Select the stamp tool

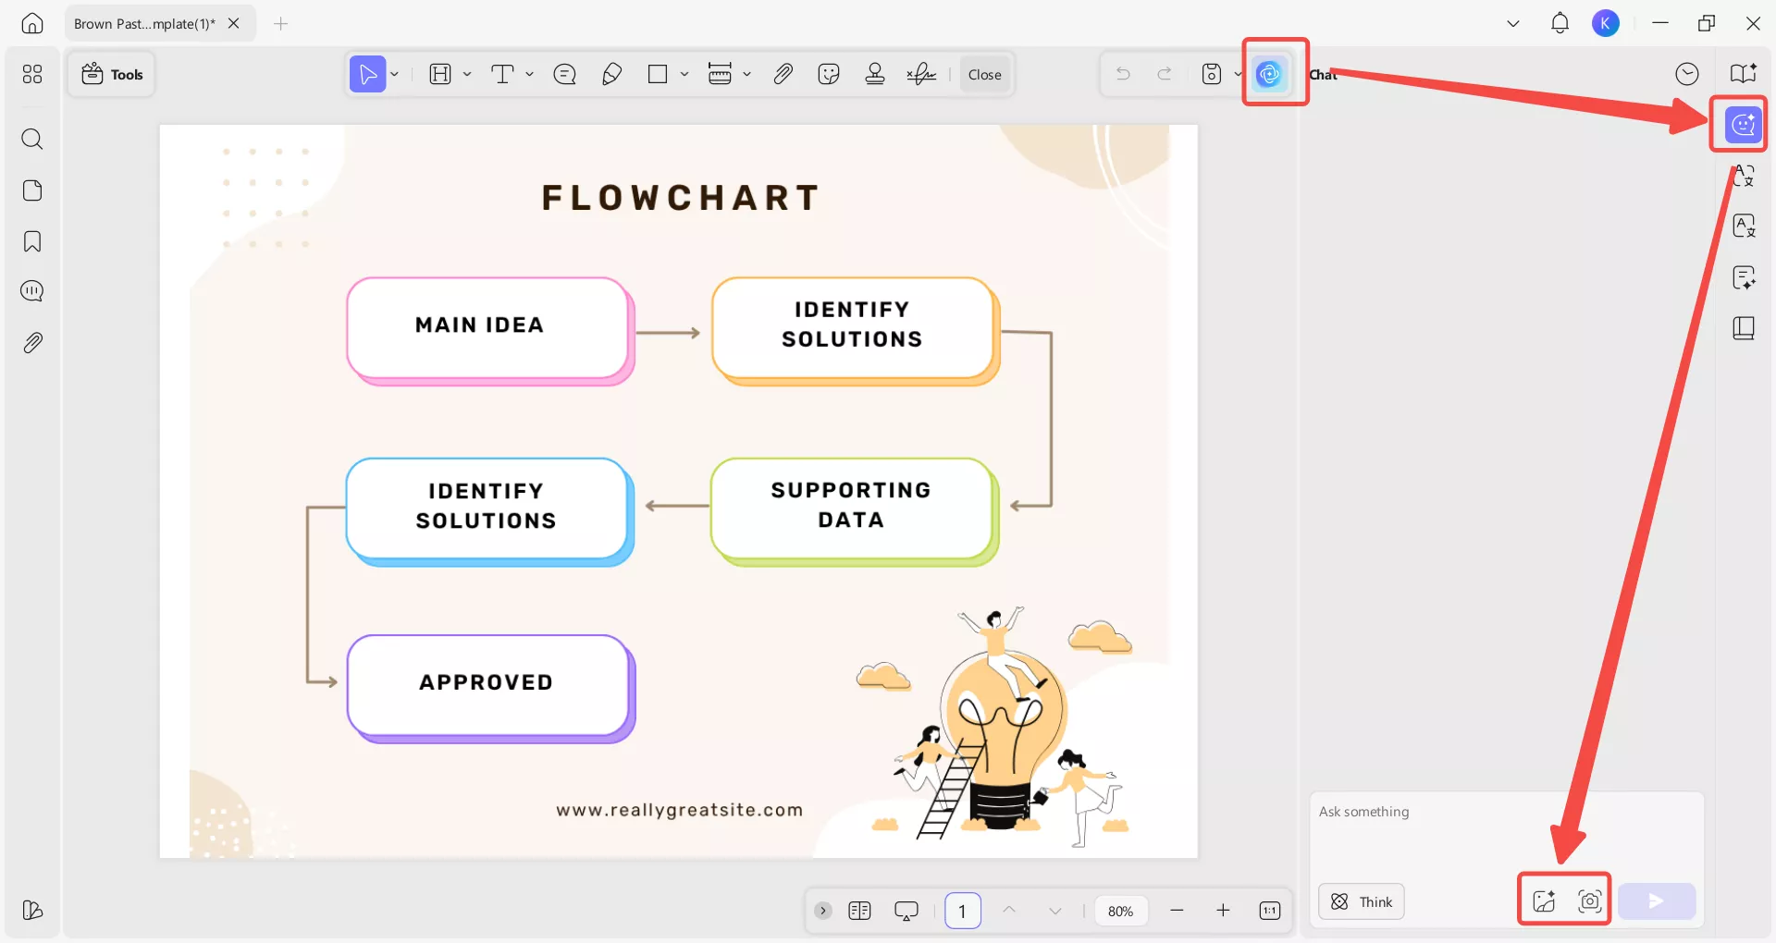click(874, 75)
